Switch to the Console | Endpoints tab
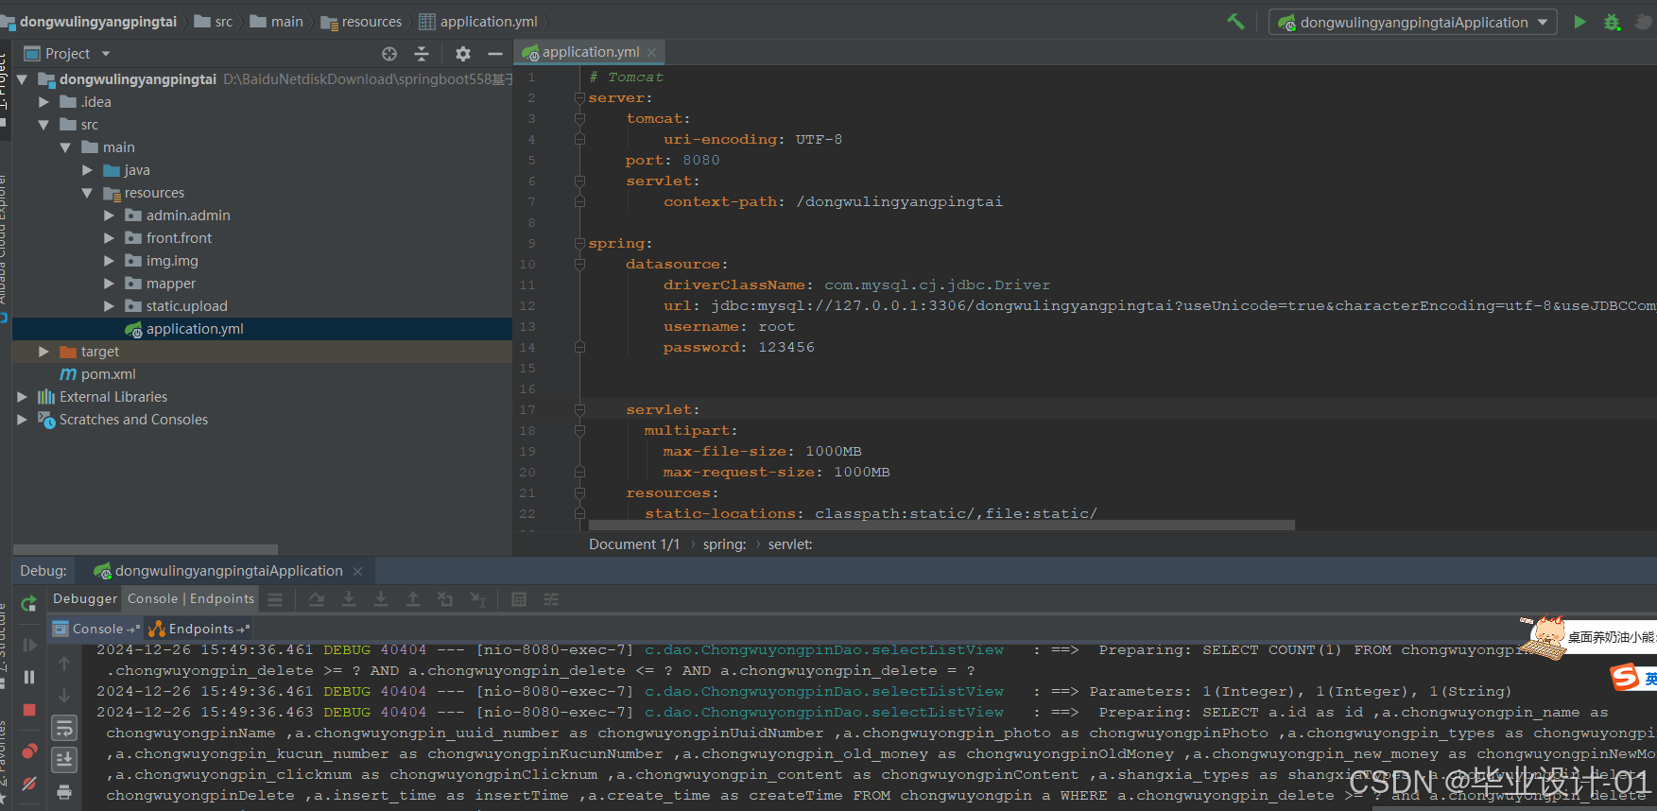Image resolution: width=1657 pixels, height=811 pixels. tap(191, 598)
